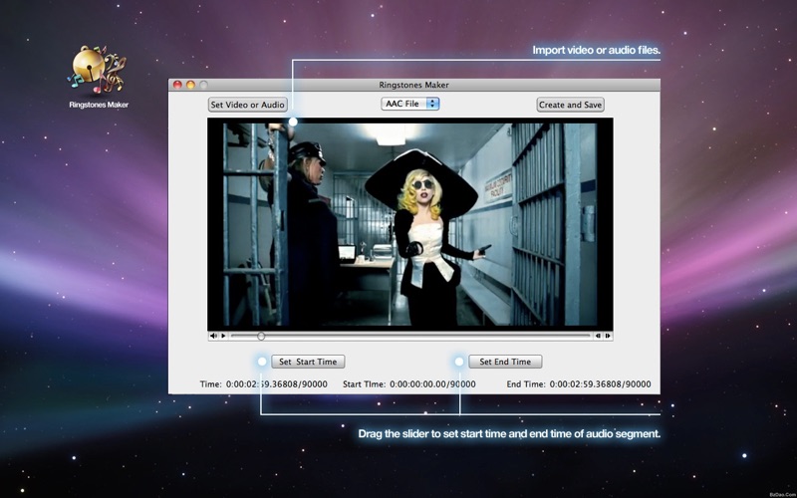Click the playback track near its end
797x498 pixels.
point(580,336)
